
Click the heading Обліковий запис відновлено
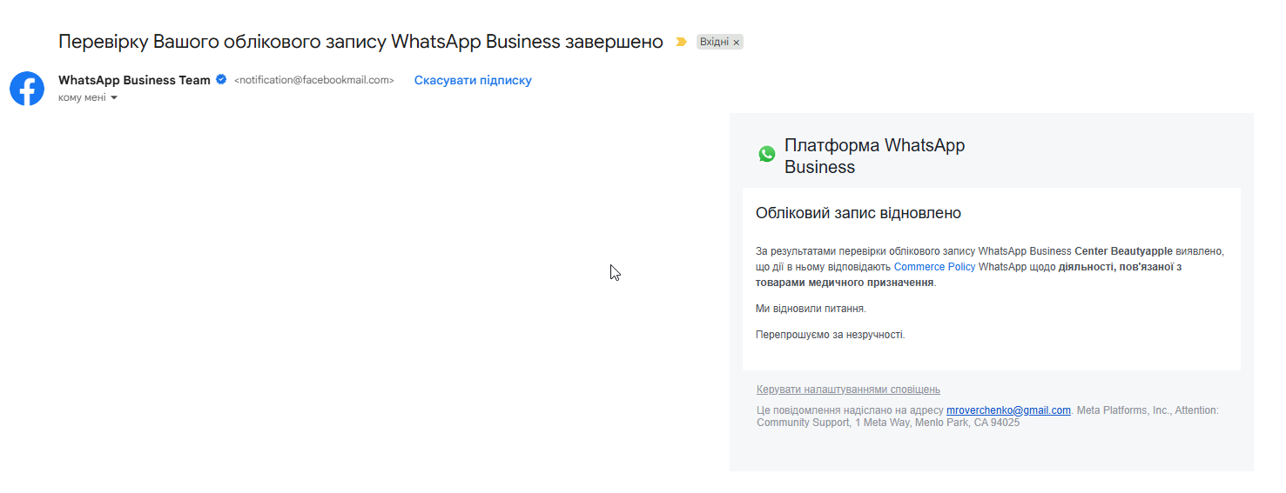[x=858, y=213]
